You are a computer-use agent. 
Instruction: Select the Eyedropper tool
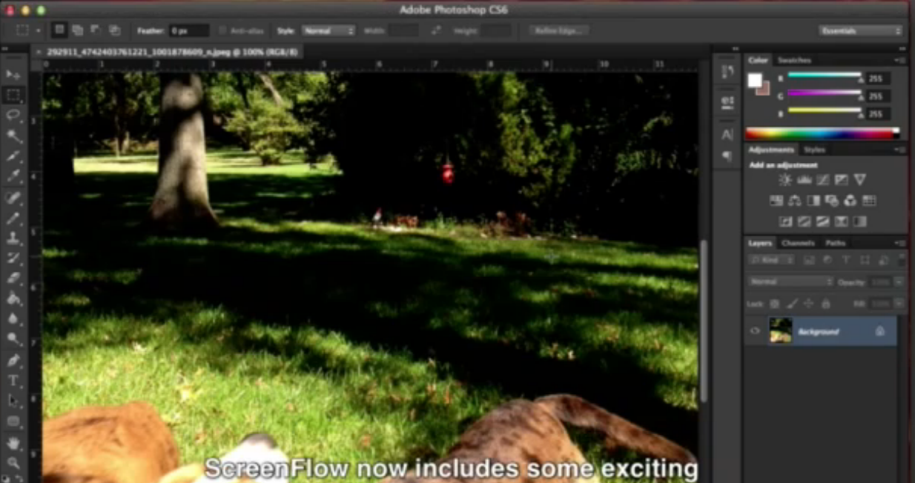click(x=13, y=176)
